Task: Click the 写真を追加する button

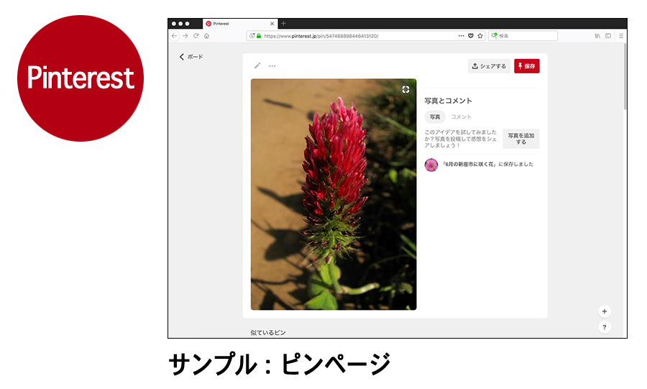Action: tap(520, 139)
